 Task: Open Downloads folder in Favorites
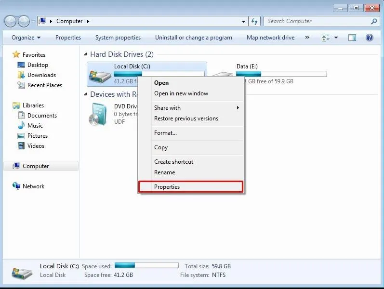point(41,75)
